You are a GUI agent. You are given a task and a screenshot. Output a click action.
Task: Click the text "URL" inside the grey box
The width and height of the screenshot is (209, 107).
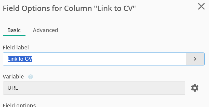[13, 88]
